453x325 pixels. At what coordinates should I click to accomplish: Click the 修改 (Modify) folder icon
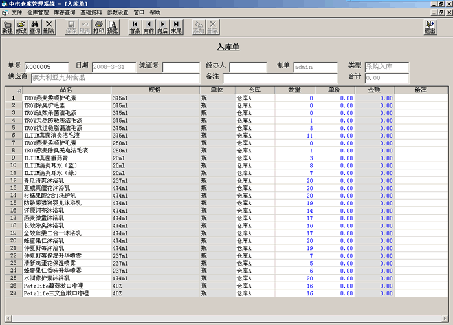coord(21,27)
